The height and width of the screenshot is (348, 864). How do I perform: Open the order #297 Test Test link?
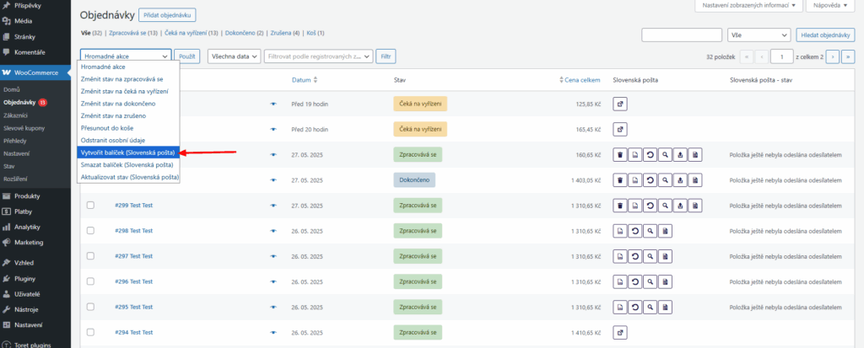tap(134, 257)
